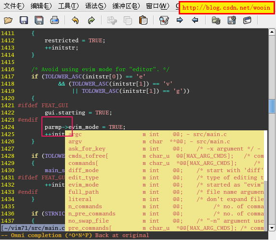276x240 pixels.
Task: Click the evim mode comment line 1416
Action: click(x=100, y=69)
